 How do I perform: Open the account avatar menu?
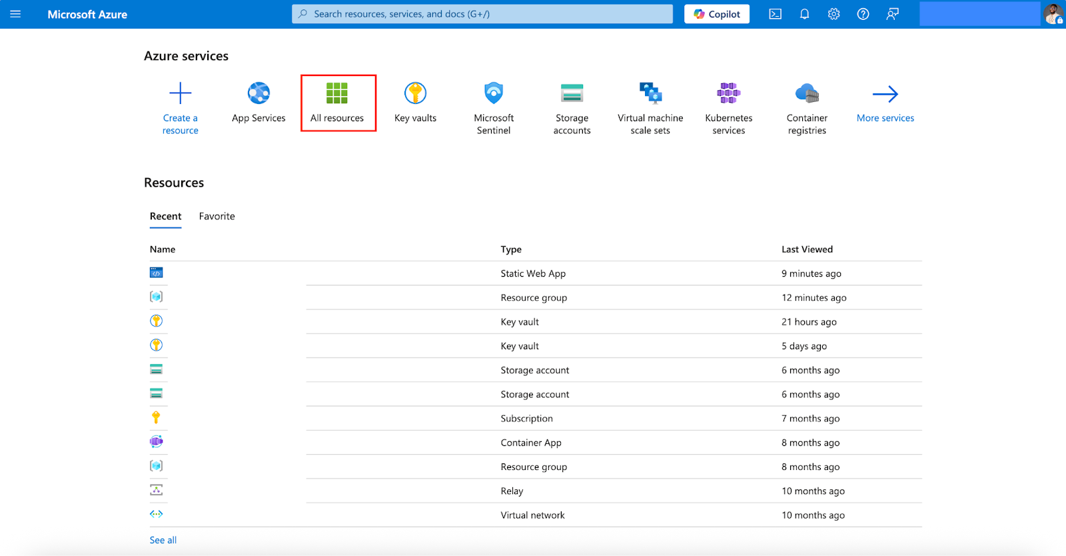[1053, 14]
